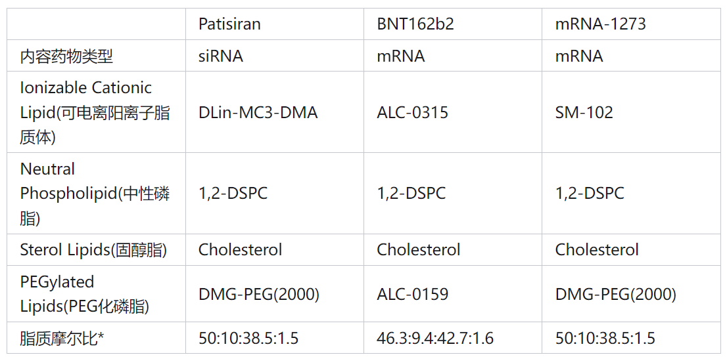Click Cholesterol under BNT162b2 column
Screen dimensions: 727x357
(x=418, y=250)
